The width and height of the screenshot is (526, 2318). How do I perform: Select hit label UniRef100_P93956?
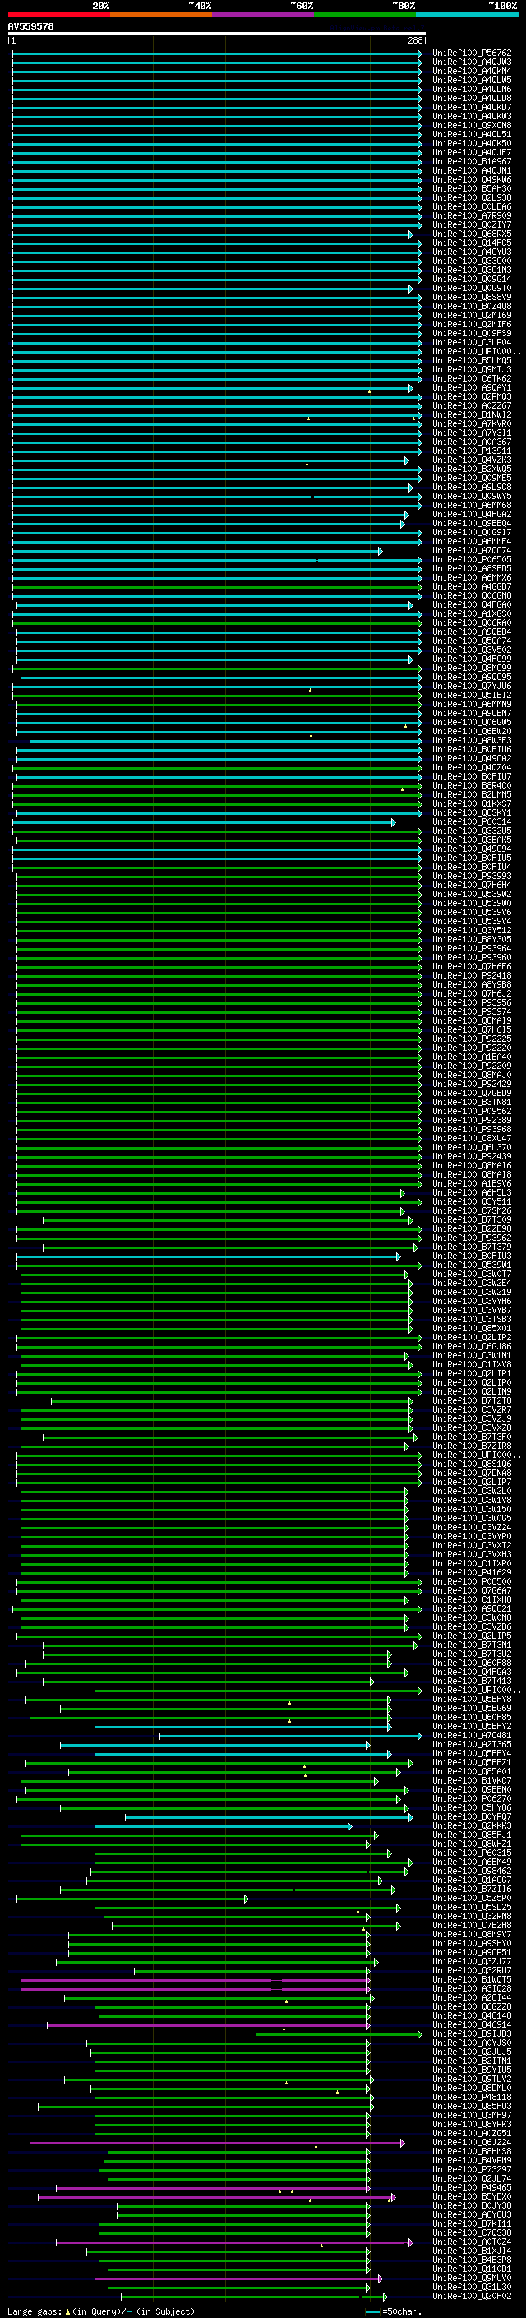click(x=472, y=1003)
